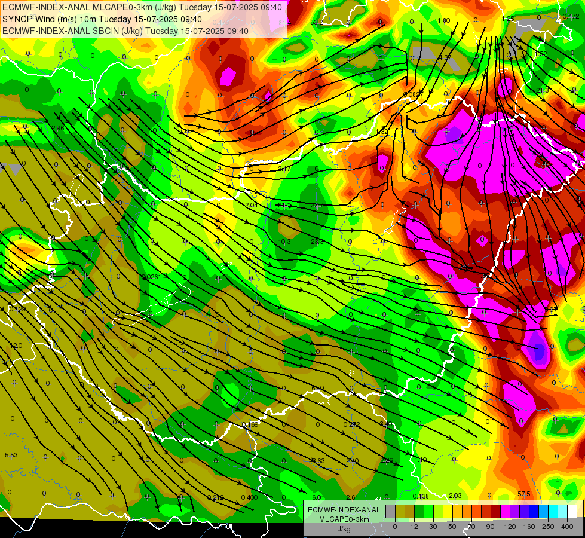Click the legend tick label 250

coord(548,527)
